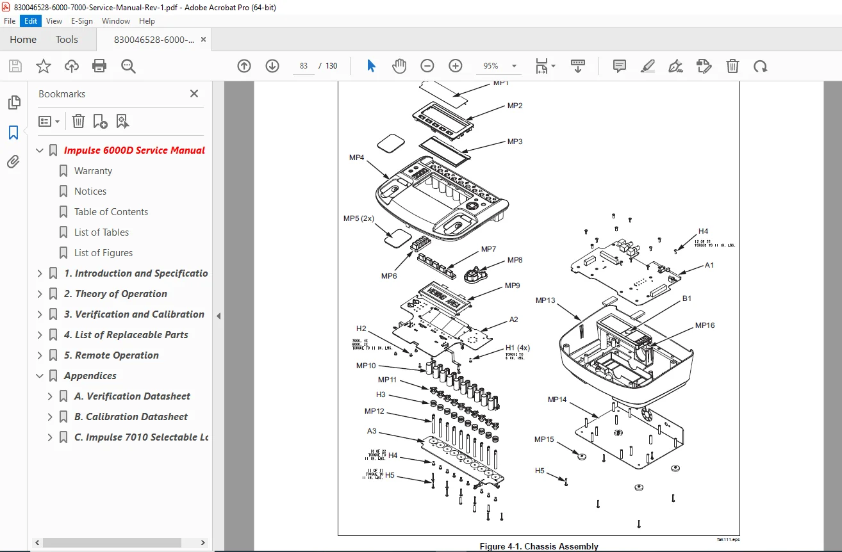Activate the selection arrow tool

371,66
